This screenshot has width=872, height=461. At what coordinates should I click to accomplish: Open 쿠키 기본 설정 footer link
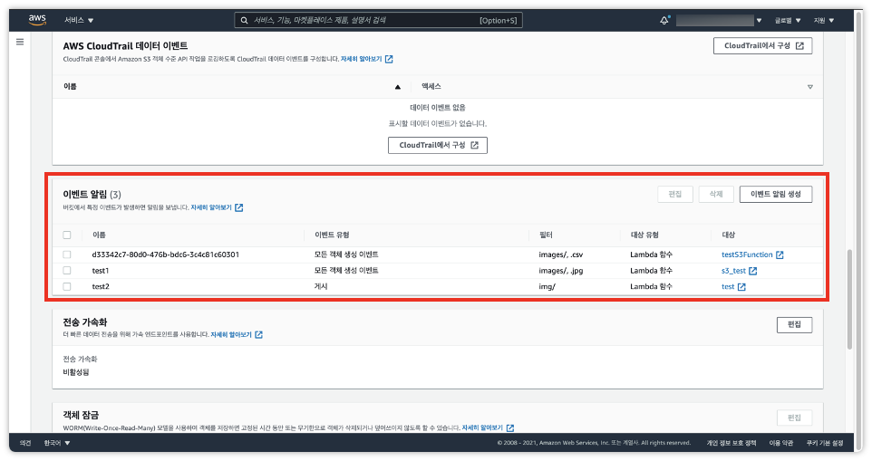point(825,443)
